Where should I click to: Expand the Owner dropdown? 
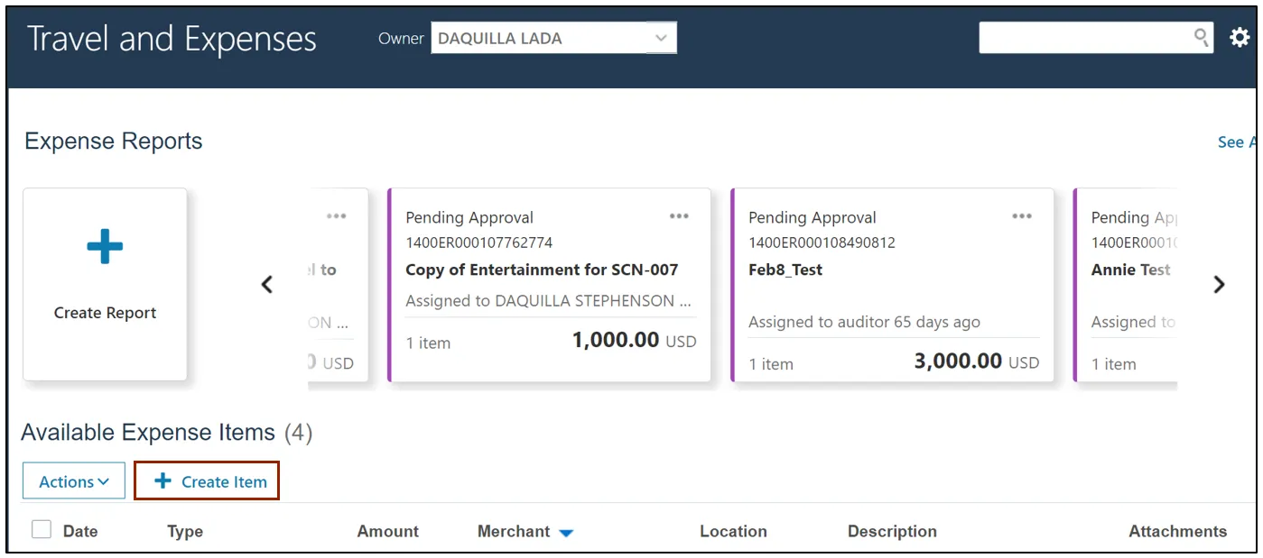coord(661,38)
